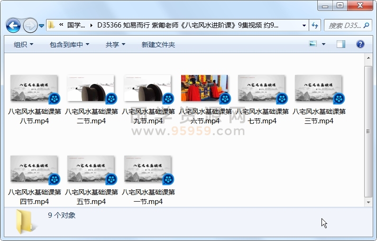Click the file name 八宅风水基础课第九节.mp4
The width and height of the screenshot is (377, 241).
[148, 116]
